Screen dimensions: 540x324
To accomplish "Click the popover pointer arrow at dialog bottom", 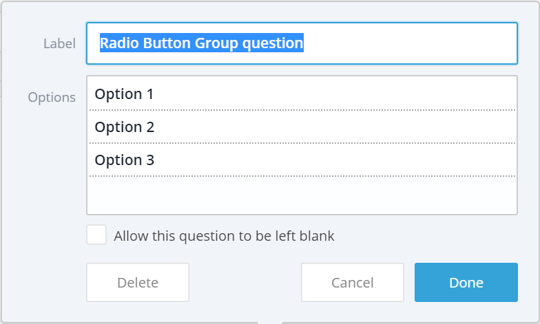I will (270, 323).
